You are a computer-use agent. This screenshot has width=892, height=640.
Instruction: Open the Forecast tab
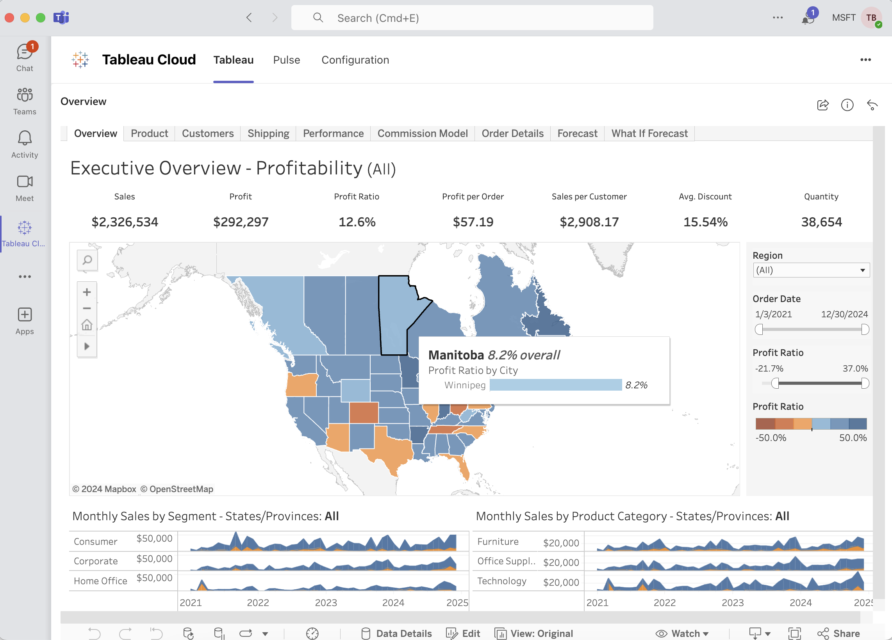577,133
